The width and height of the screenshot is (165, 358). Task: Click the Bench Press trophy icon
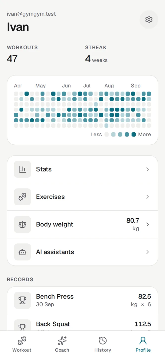(22, 300)
